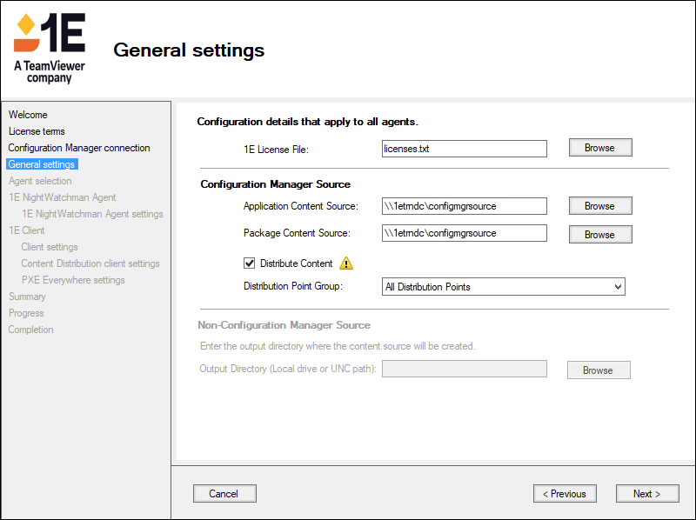Go back with the Previous button
Viewport: 696px width, 520px height.
pos(565,494)
